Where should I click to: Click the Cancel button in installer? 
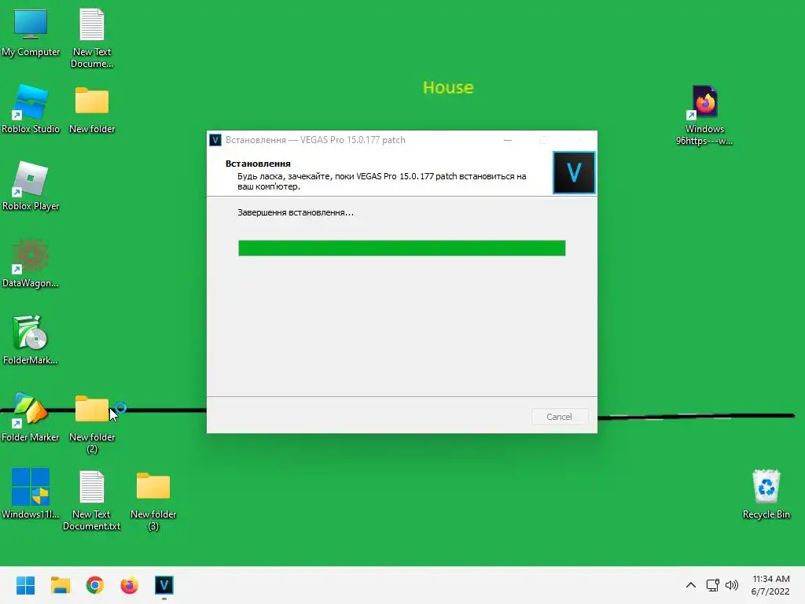tap(559, 417)
